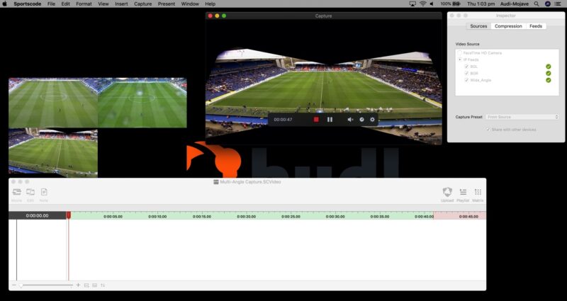Open the Present menu

[167, 4]
